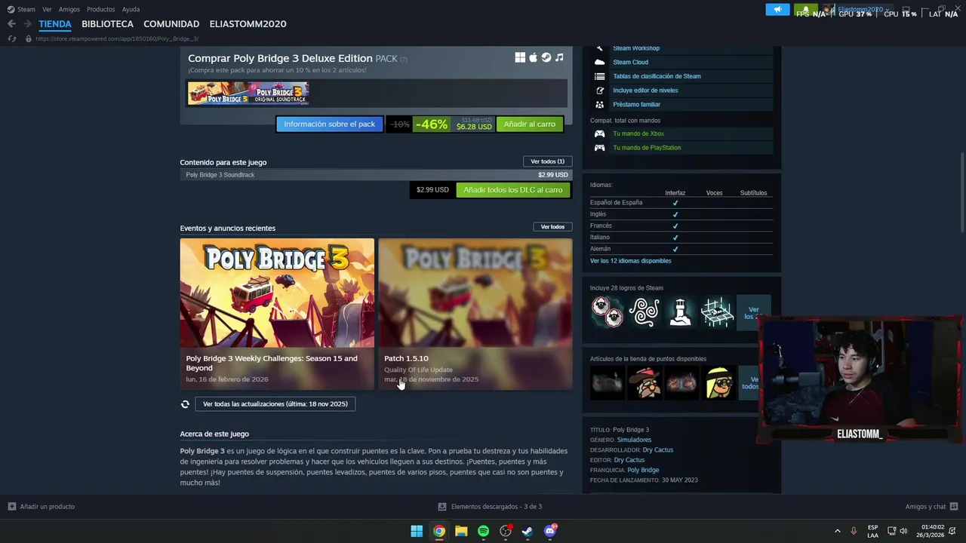966x543 pixels.
Task: Open the ELIASTOMM2020 profile tab
Action: (x=248, y=24)
